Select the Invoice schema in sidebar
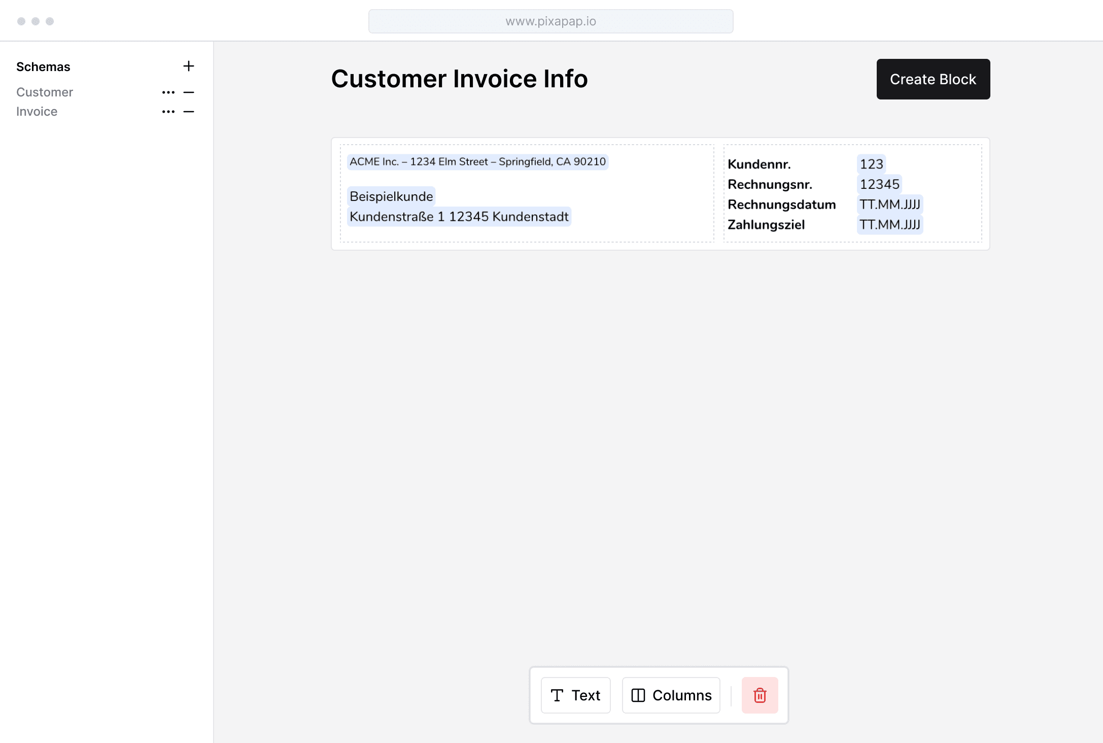Viewport: 1103px width, 743px height. pyautogui.click(x=37, y=112)
